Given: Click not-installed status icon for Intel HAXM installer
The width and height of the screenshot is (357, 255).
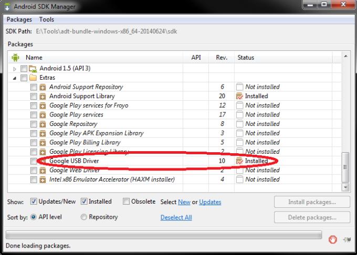Looking at the screenshot, I should (x=239, y=179).
